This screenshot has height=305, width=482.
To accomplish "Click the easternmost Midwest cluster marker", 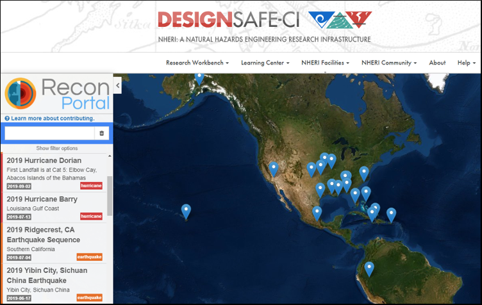I will [331, 161].
